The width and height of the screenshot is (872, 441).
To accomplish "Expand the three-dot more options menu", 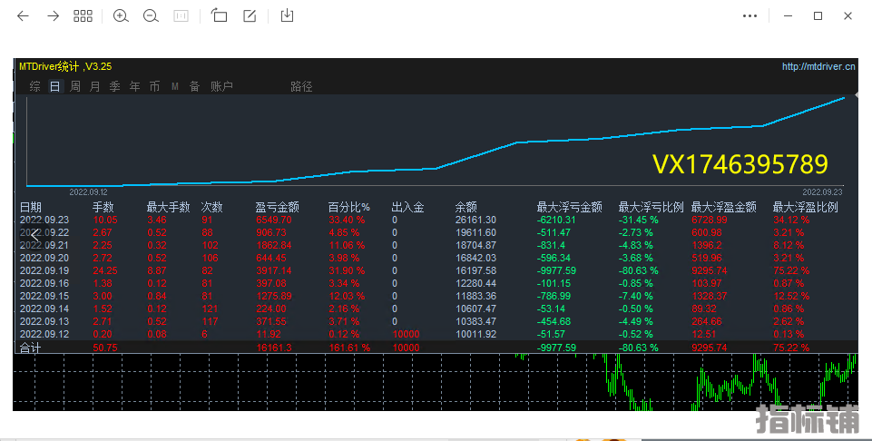I will pos(750,15).
